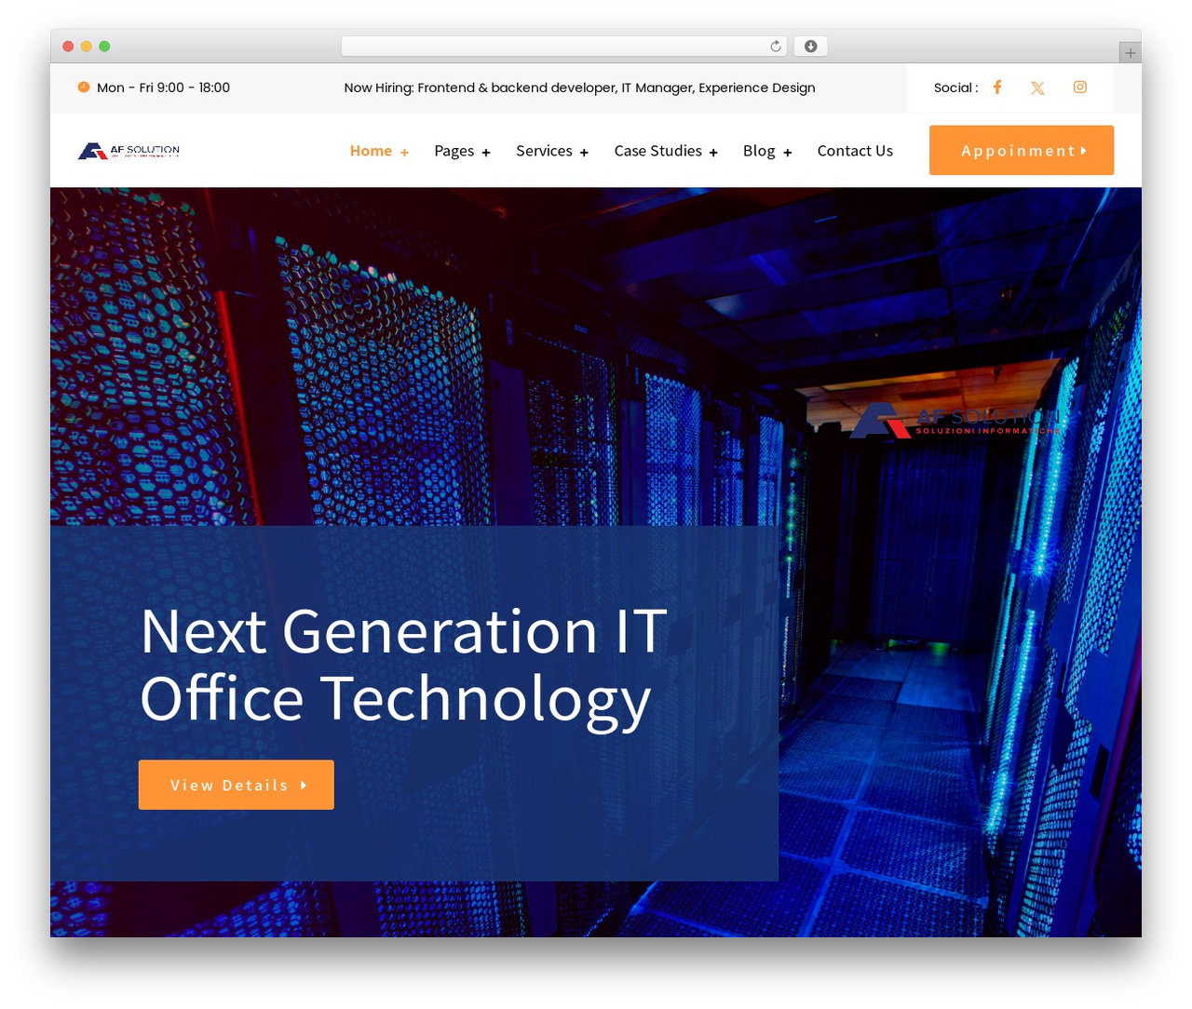Click the AF Solution logo in header

click(129, 151)
